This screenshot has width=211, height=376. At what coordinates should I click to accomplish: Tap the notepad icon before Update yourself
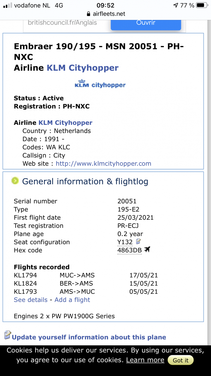pyautogui.click(x=8, y=335)
